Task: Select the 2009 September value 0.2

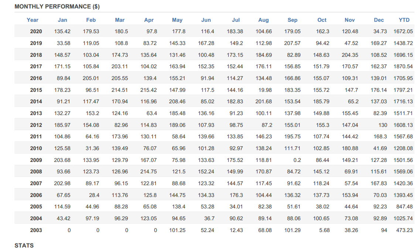Action: coord(297,160)
